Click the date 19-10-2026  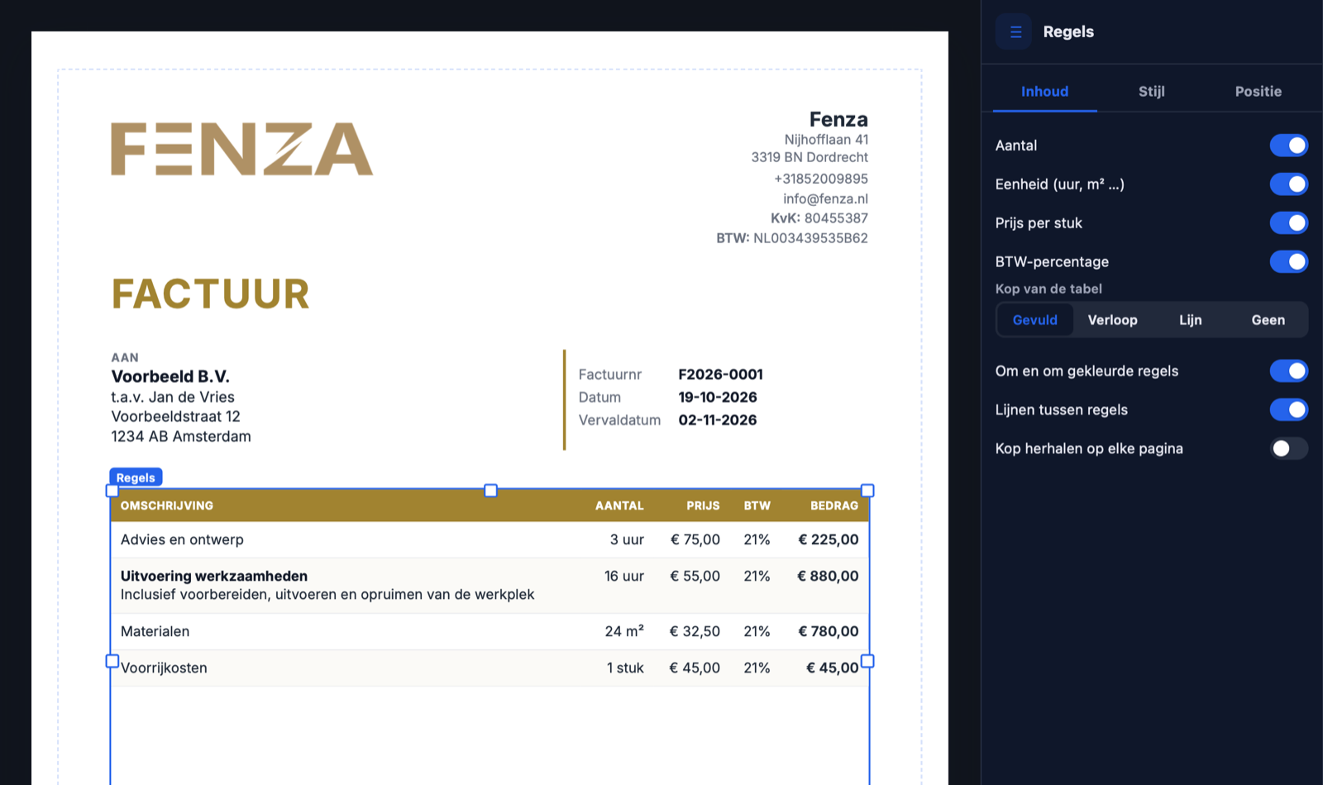pos(718,397)
